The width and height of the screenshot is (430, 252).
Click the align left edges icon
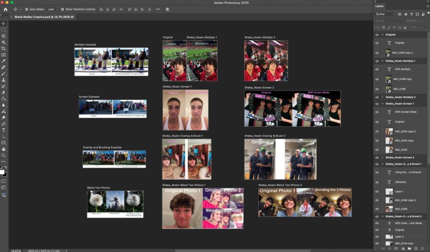[x=101, y=9]
